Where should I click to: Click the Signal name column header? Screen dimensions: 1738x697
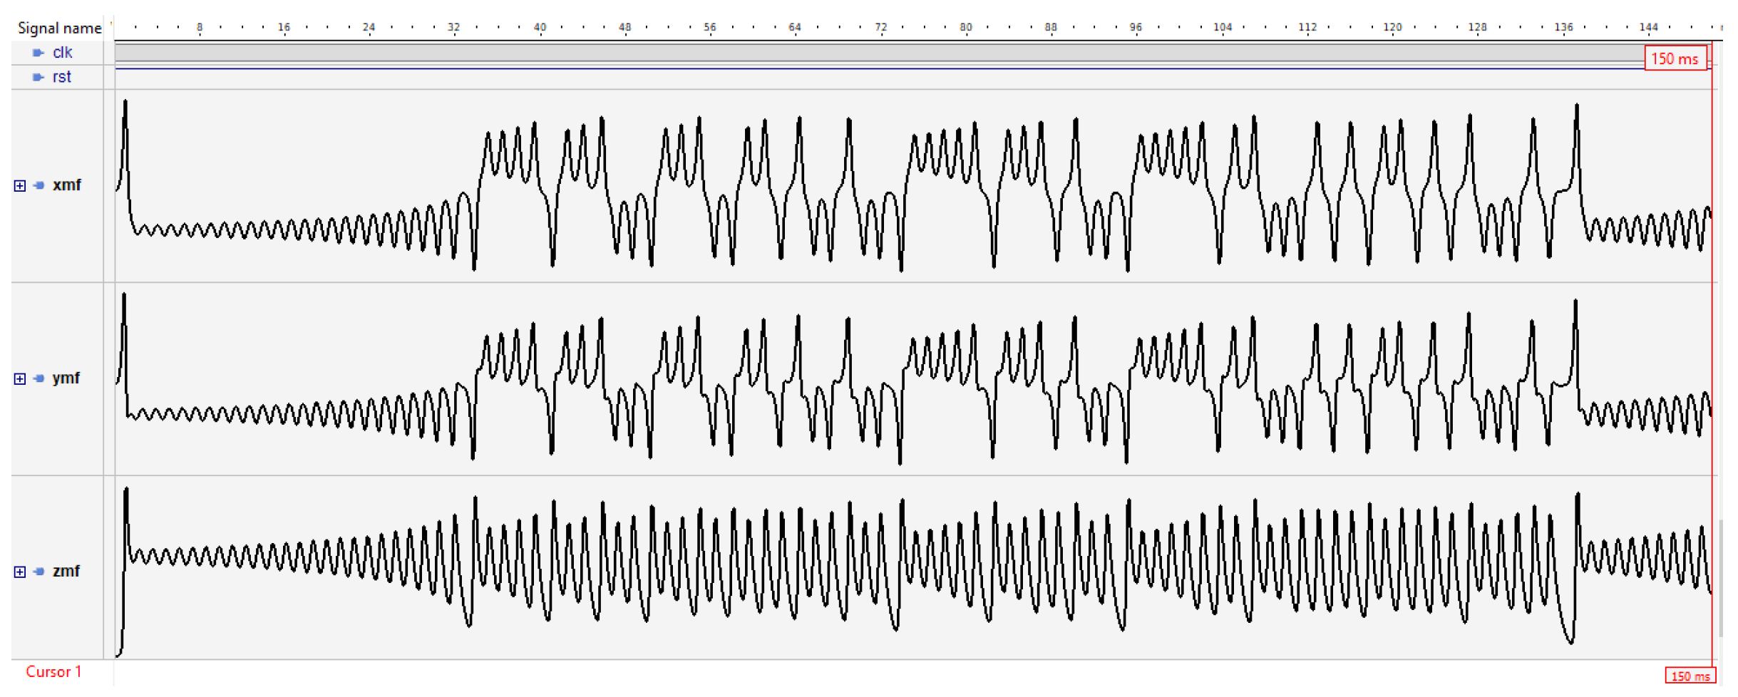pyautogui.click(x=59, y=28)
